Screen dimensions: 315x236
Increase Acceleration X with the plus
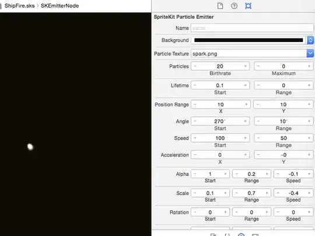245,155
